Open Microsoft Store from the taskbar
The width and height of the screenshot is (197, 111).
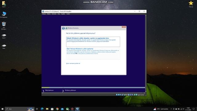click(52, 109)
